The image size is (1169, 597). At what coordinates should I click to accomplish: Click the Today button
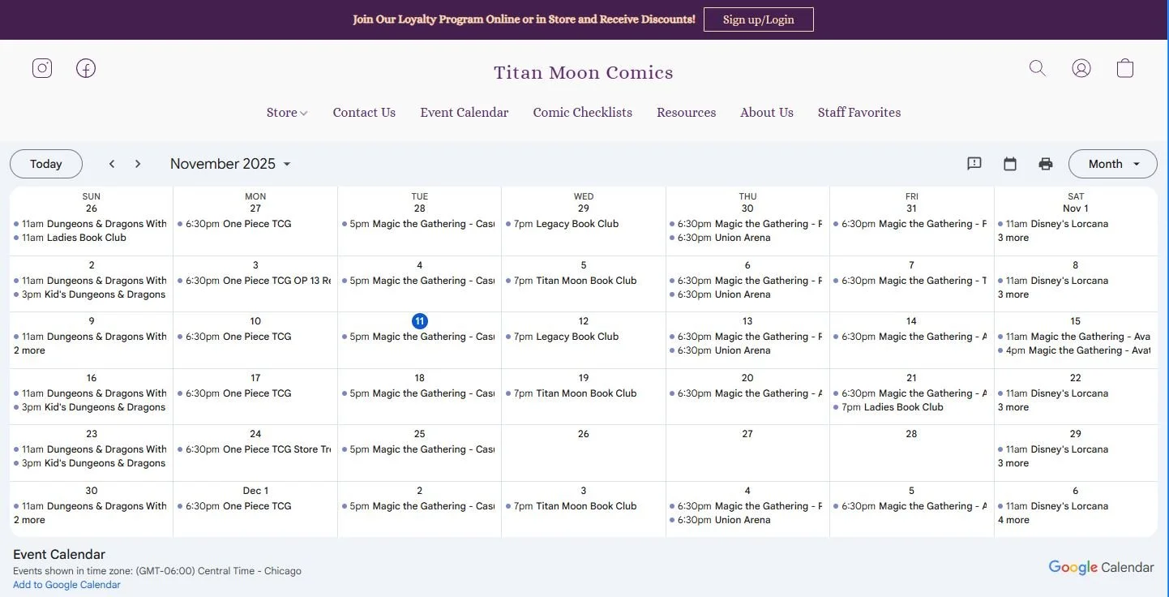point(46,164)
